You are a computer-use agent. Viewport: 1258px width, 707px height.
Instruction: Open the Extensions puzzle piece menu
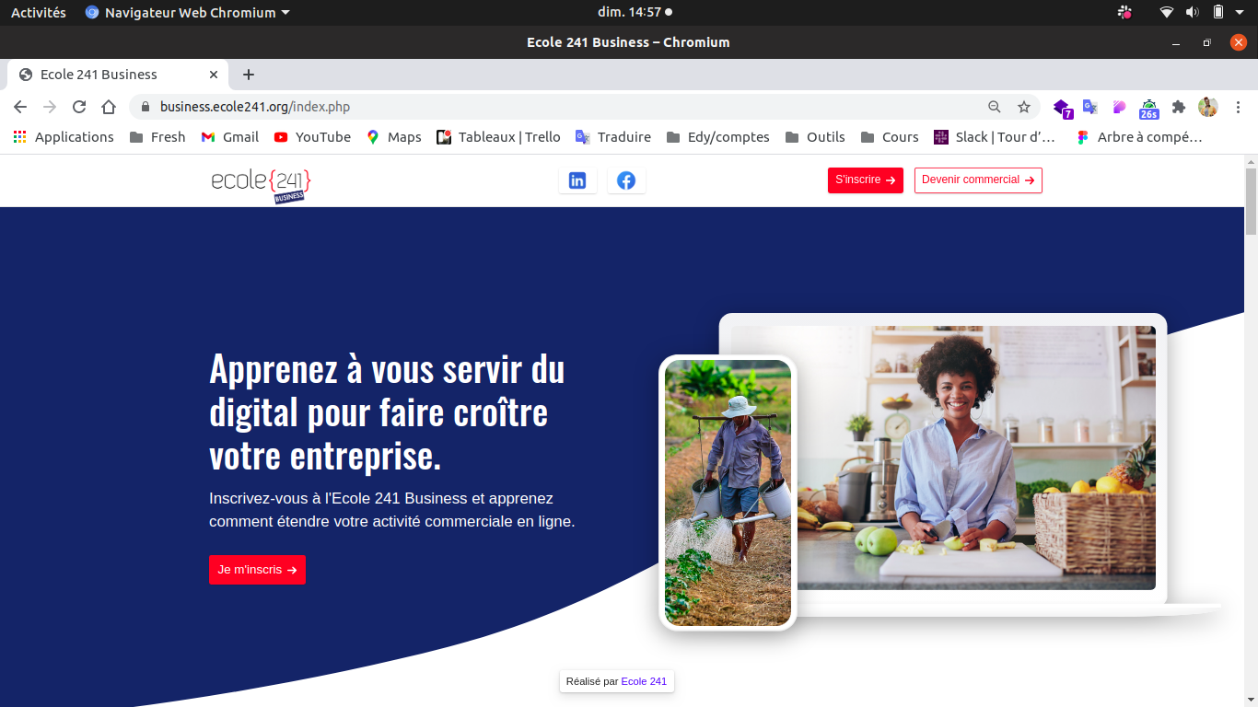[1178, 107]
